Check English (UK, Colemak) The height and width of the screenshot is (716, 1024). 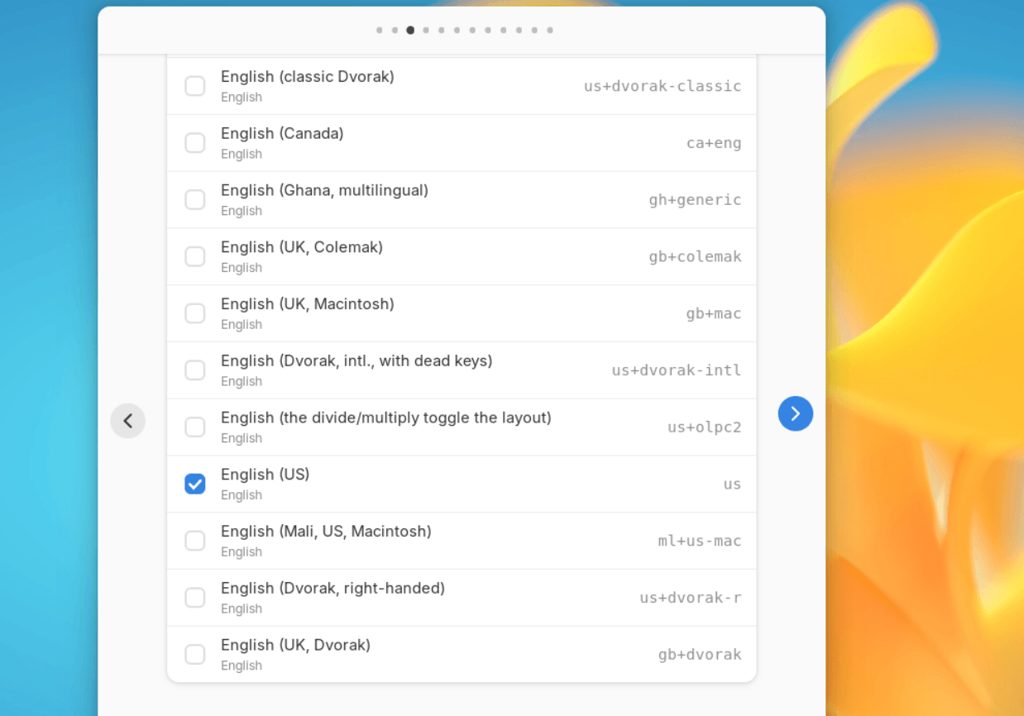pyautogui.click(x=195, y=256)
